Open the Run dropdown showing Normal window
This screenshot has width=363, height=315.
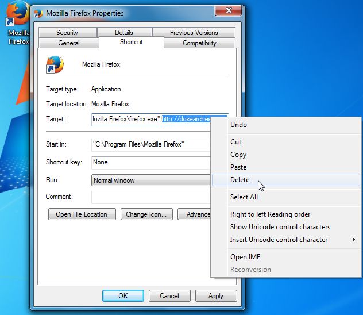[151, 180]
